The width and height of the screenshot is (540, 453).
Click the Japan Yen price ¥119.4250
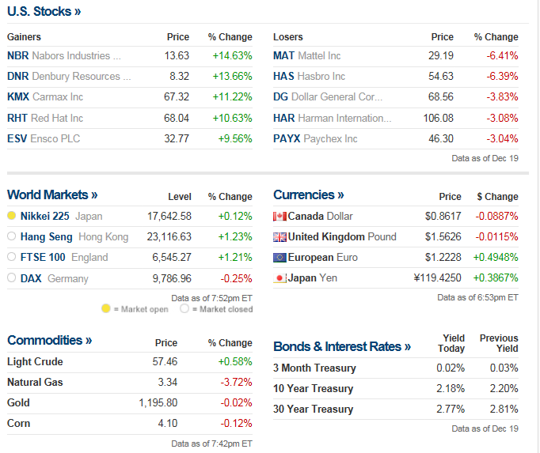click(x=437, y=278)
